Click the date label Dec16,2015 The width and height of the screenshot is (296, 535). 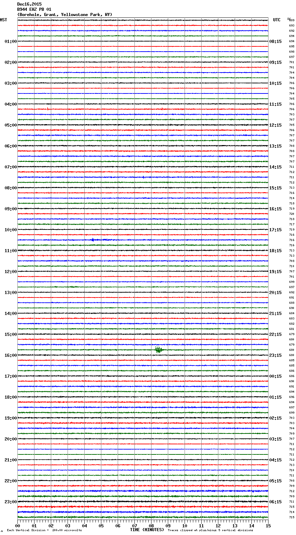[29, 4]
